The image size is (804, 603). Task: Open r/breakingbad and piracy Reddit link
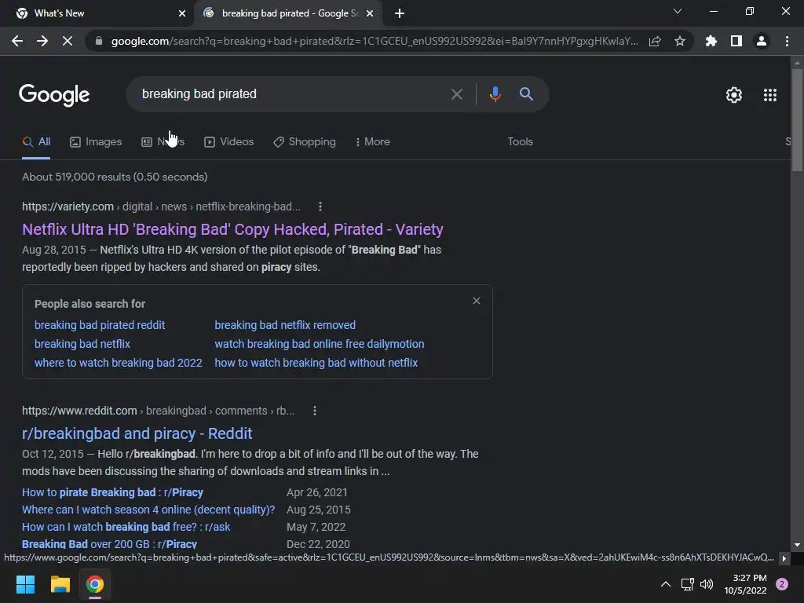[x=137, y=433]
